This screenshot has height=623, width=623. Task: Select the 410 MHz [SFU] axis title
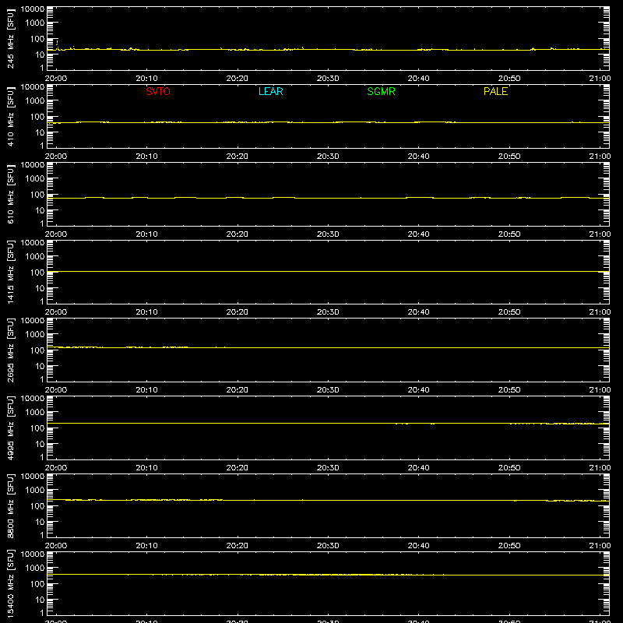coord(10,117)
